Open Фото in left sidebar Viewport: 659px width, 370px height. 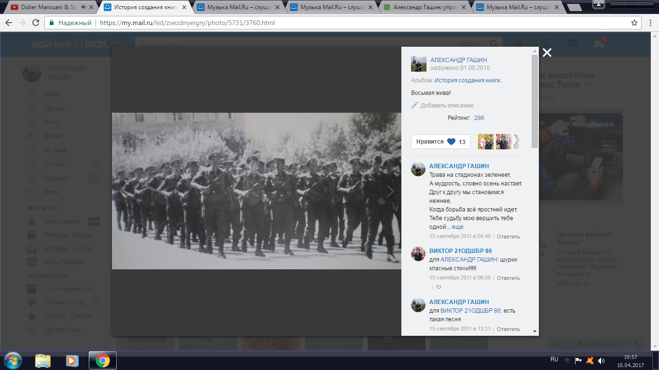51,122
